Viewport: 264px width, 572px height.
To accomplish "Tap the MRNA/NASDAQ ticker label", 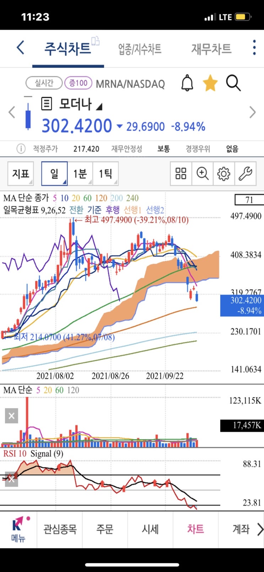I will pyautogui.click(x=130, y=84).
